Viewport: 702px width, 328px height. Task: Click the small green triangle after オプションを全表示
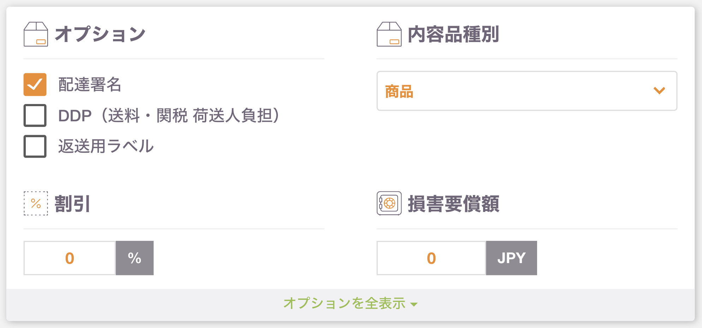point(414,304)
